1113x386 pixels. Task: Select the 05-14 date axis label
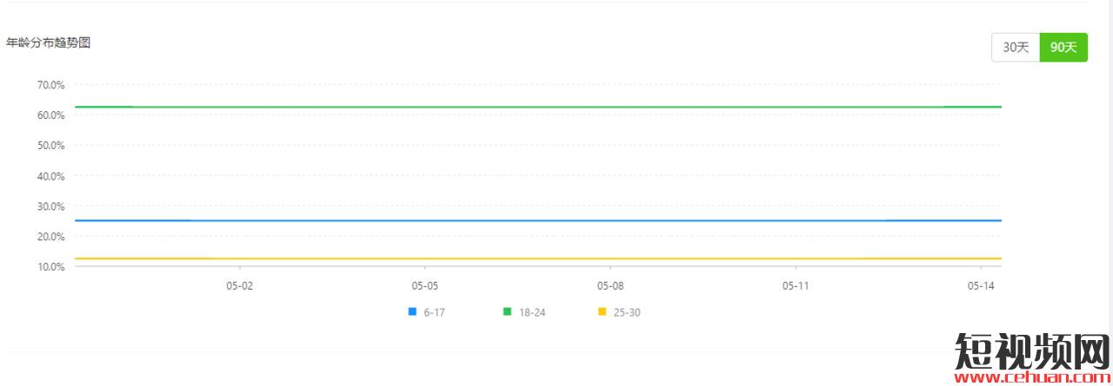click(980, 285)
